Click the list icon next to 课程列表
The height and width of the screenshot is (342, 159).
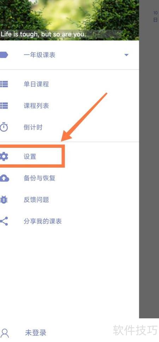[x=4, y=106]
